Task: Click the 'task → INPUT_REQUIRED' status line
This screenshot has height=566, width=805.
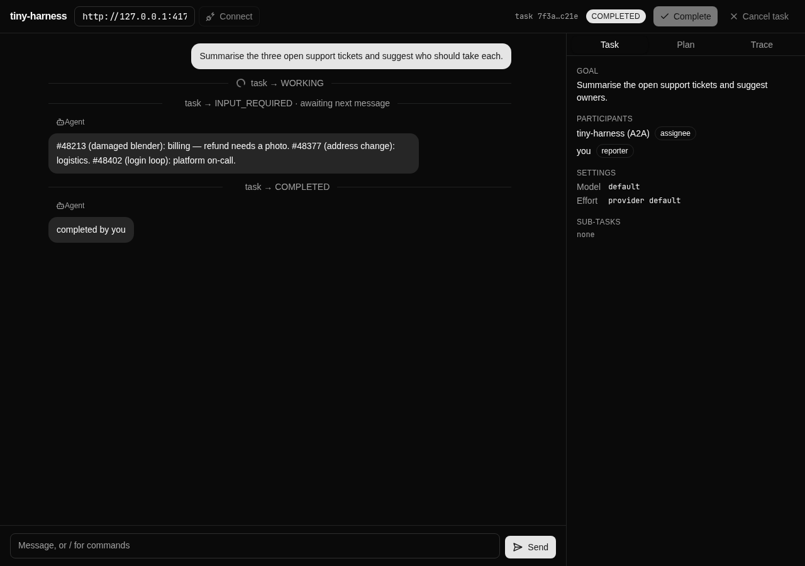Action: coord(287,103)
